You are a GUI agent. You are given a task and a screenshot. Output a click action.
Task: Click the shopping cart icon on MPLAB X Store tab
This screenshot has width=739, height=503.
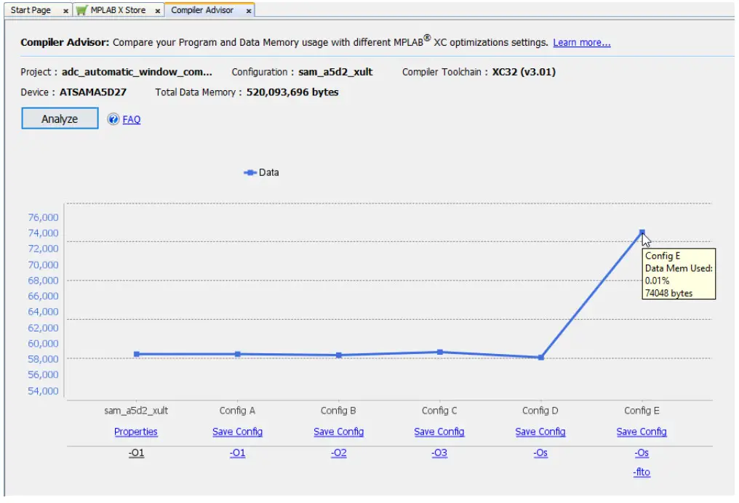click(x=82, y=10)
